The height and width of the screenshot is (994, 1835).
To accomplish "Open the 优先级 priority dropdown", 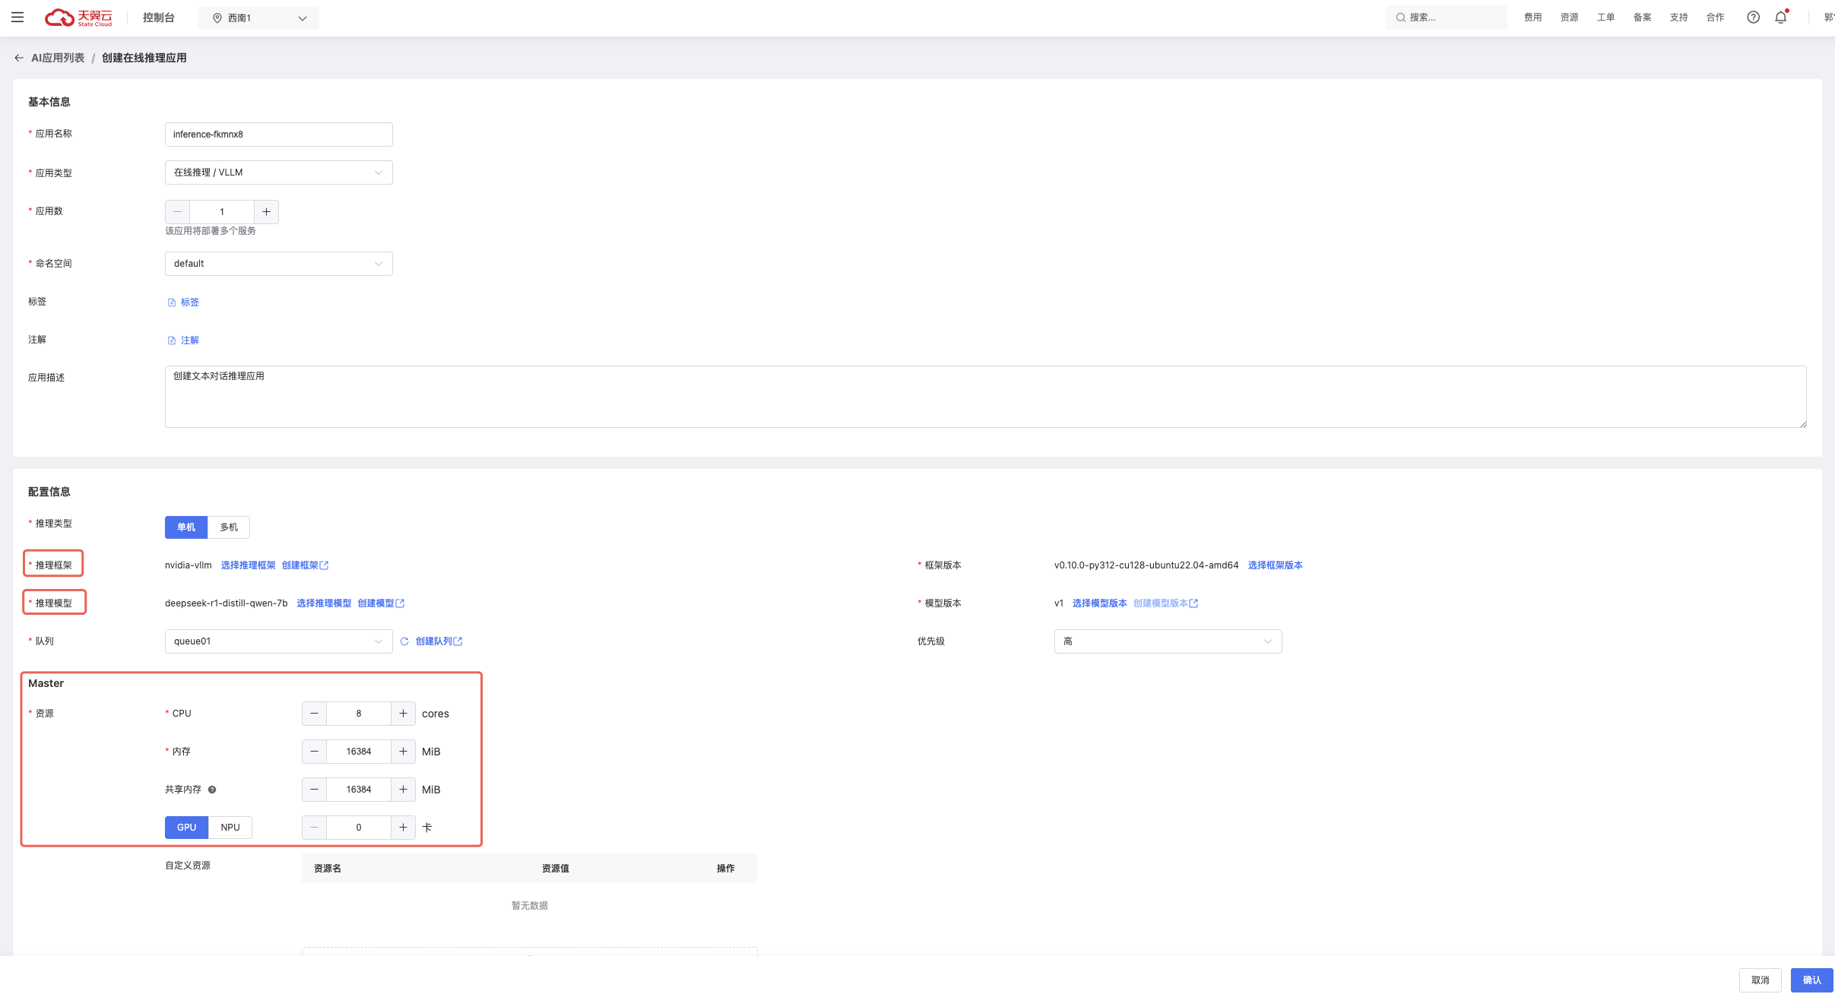I will pos(1167,641).
